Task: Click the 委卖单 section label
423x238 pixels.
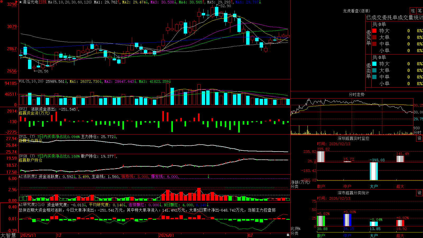Action: (x=369, y=71)
